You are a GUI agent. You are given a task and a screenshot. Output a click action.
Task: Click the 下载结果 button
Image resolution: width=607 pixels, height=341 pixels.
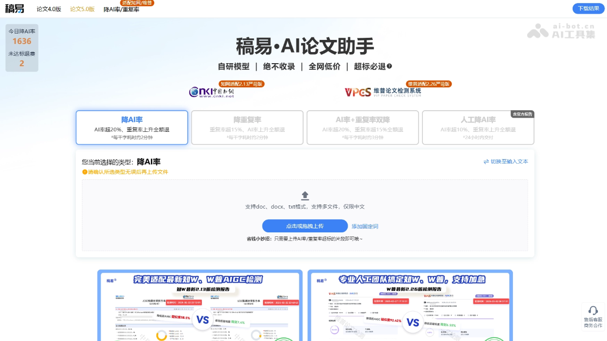[588, 9]
